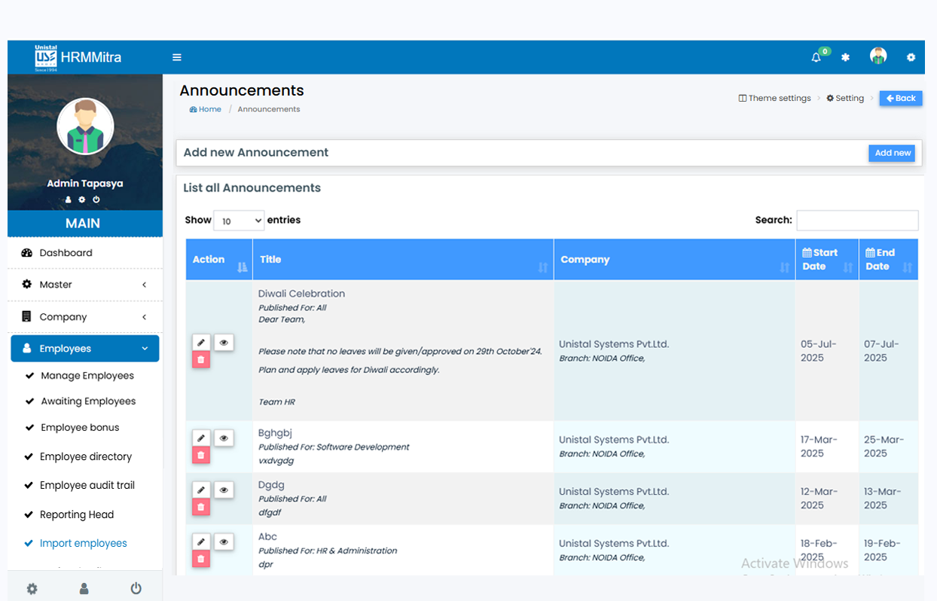The image size is (937, 601).
Task: Expand the Company sidebar menu
Action: (85, 317)
